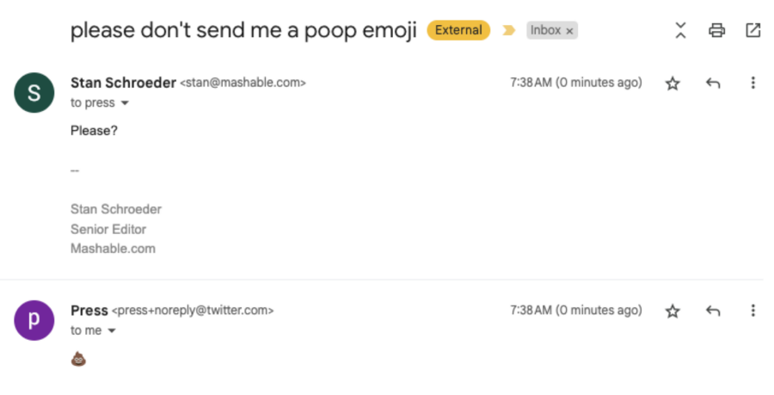Click the External label badge
Screen dimensions: 774x395
pos(458,30)
